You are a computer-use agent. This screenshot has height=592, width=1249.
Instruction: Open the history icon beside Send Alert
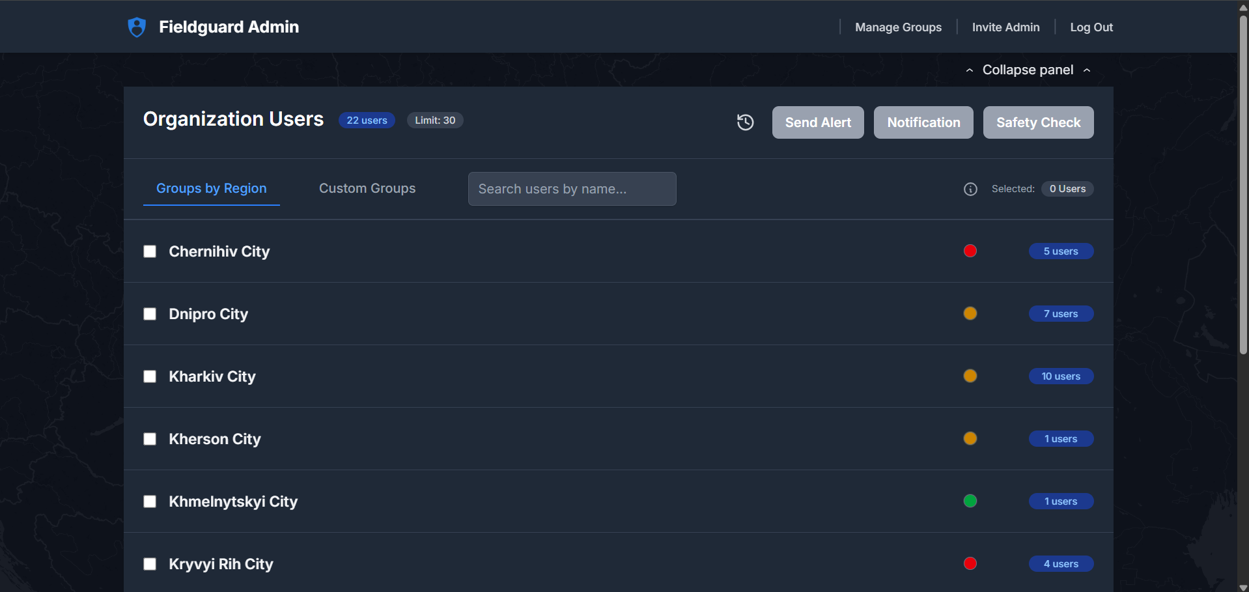pos(744,122)
